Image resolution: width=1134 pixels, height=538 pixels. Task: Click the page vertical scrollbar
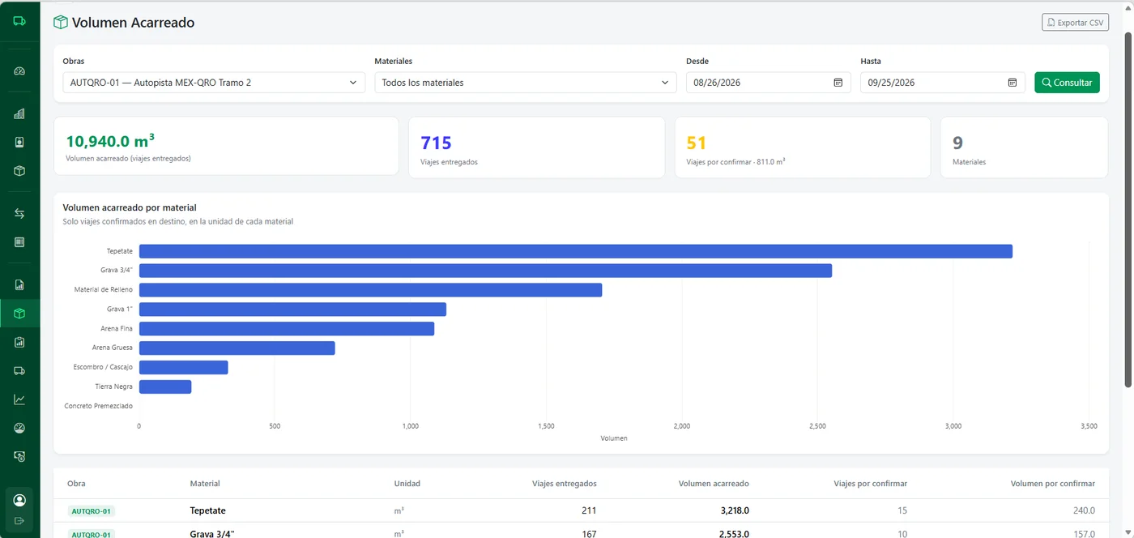[1128, 210]
